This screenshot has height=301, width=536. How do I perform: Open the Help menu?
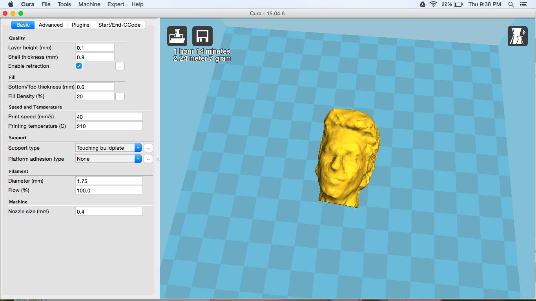click(137, 4)
